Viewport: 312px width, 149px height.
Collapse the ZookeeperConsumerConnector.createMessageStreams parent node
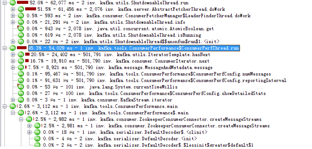(x=21, y=119)
